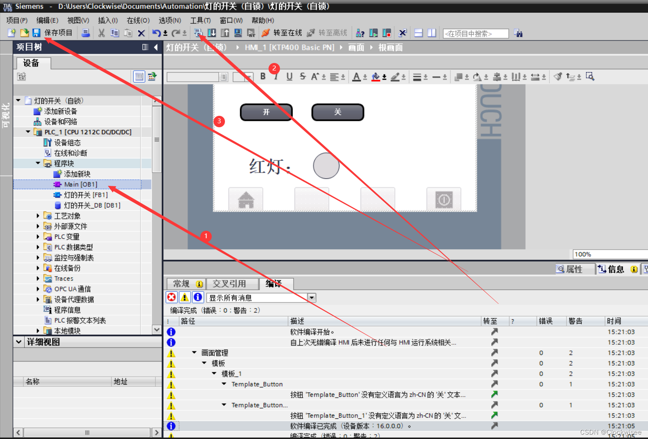Click the text alignment icon

335,77
